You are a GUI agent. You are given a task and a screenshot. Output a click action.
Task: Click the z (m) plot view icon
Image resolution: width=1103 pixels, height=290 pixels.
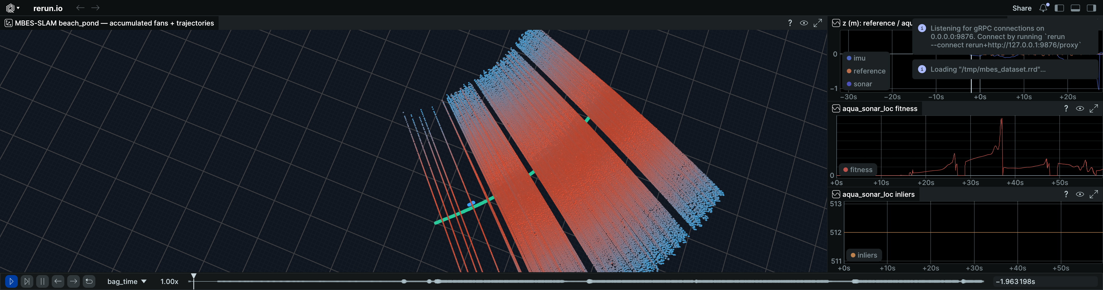(x=836, y=23)
